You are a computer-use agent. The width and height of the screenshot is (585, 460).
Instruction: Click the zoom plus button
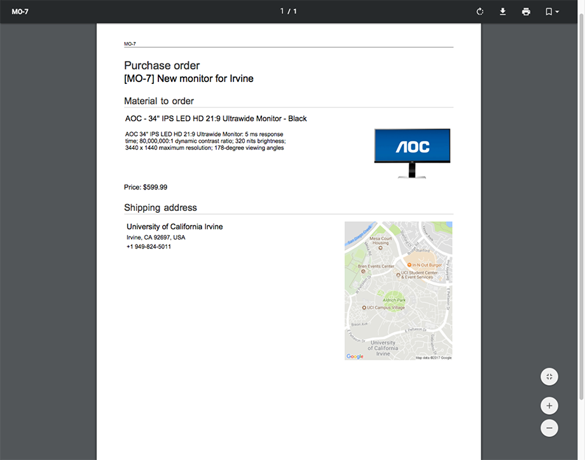tap(549, 405)
